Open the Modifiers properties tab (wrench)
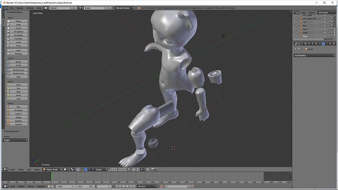Screen dimensions: 338x190 (323, 43)
